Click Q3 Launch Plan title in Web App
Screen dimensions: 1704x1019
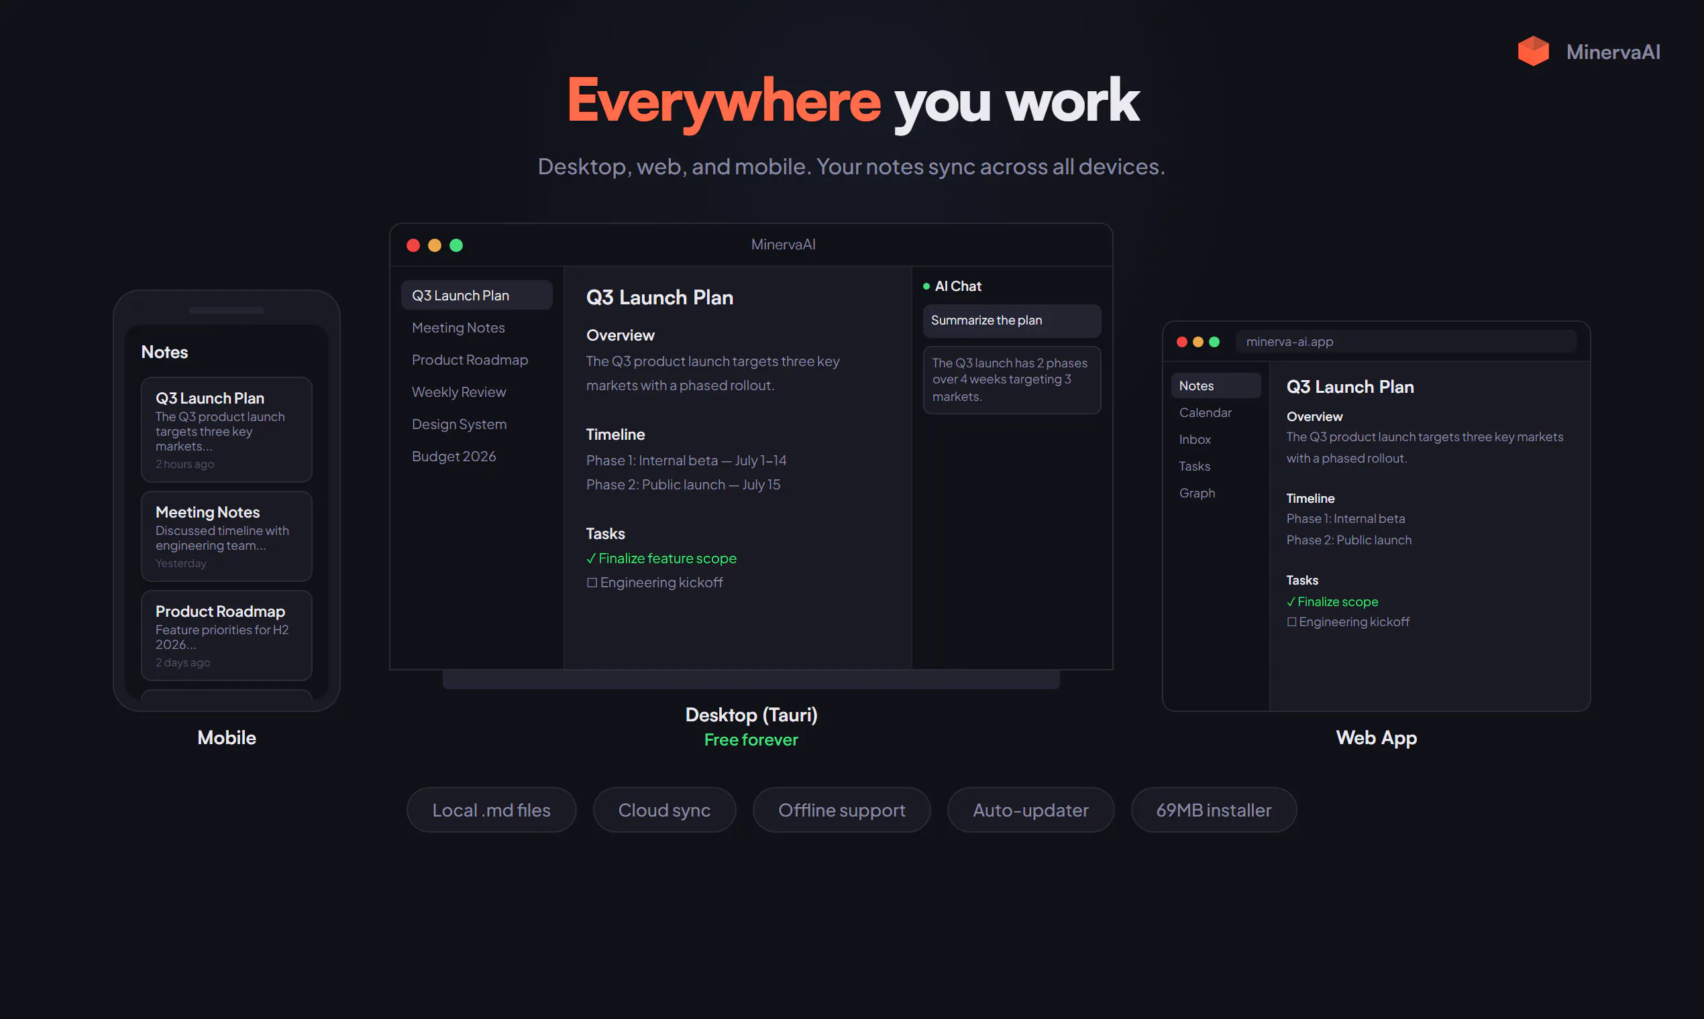[x=1350, y=387]
